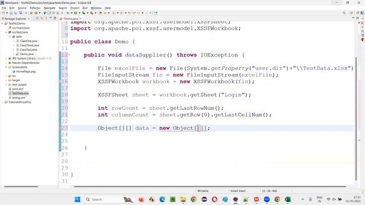Image resolution: width=365 pixels, height=205 pixels.
Task: Close the Package Explorer view
Action: tap(29, 19)
